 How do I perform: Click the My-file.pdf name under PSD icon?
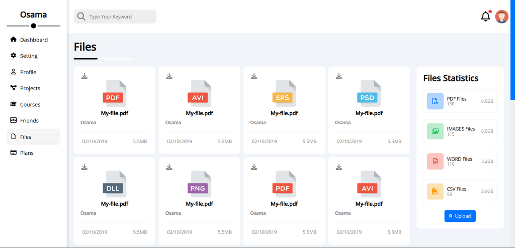[x=369, y=113]
